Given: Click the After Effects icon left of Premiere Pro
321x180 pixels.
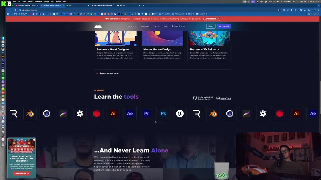Looking at the screenshot, I should click(x=130, y=114).
